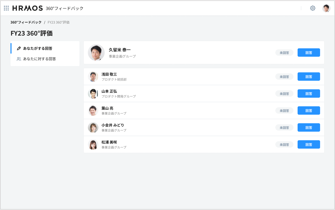335x210 pixels.
Task: Open the user profile avatar menu
Action: tap(326, 8)
